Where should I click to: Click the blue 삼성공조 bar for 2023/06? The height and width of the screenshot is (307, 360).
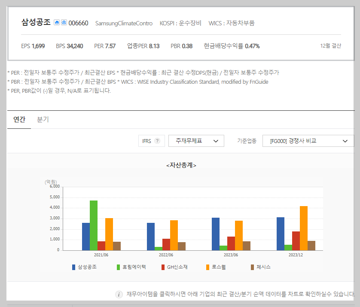pyautogui.click(x=216, y=234)
